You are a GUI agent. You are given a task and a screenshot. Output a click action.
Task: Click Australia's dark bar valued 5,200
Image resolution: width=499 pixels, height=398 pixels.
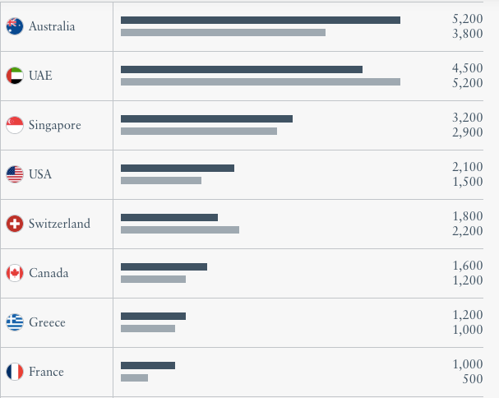click(261, 20)
